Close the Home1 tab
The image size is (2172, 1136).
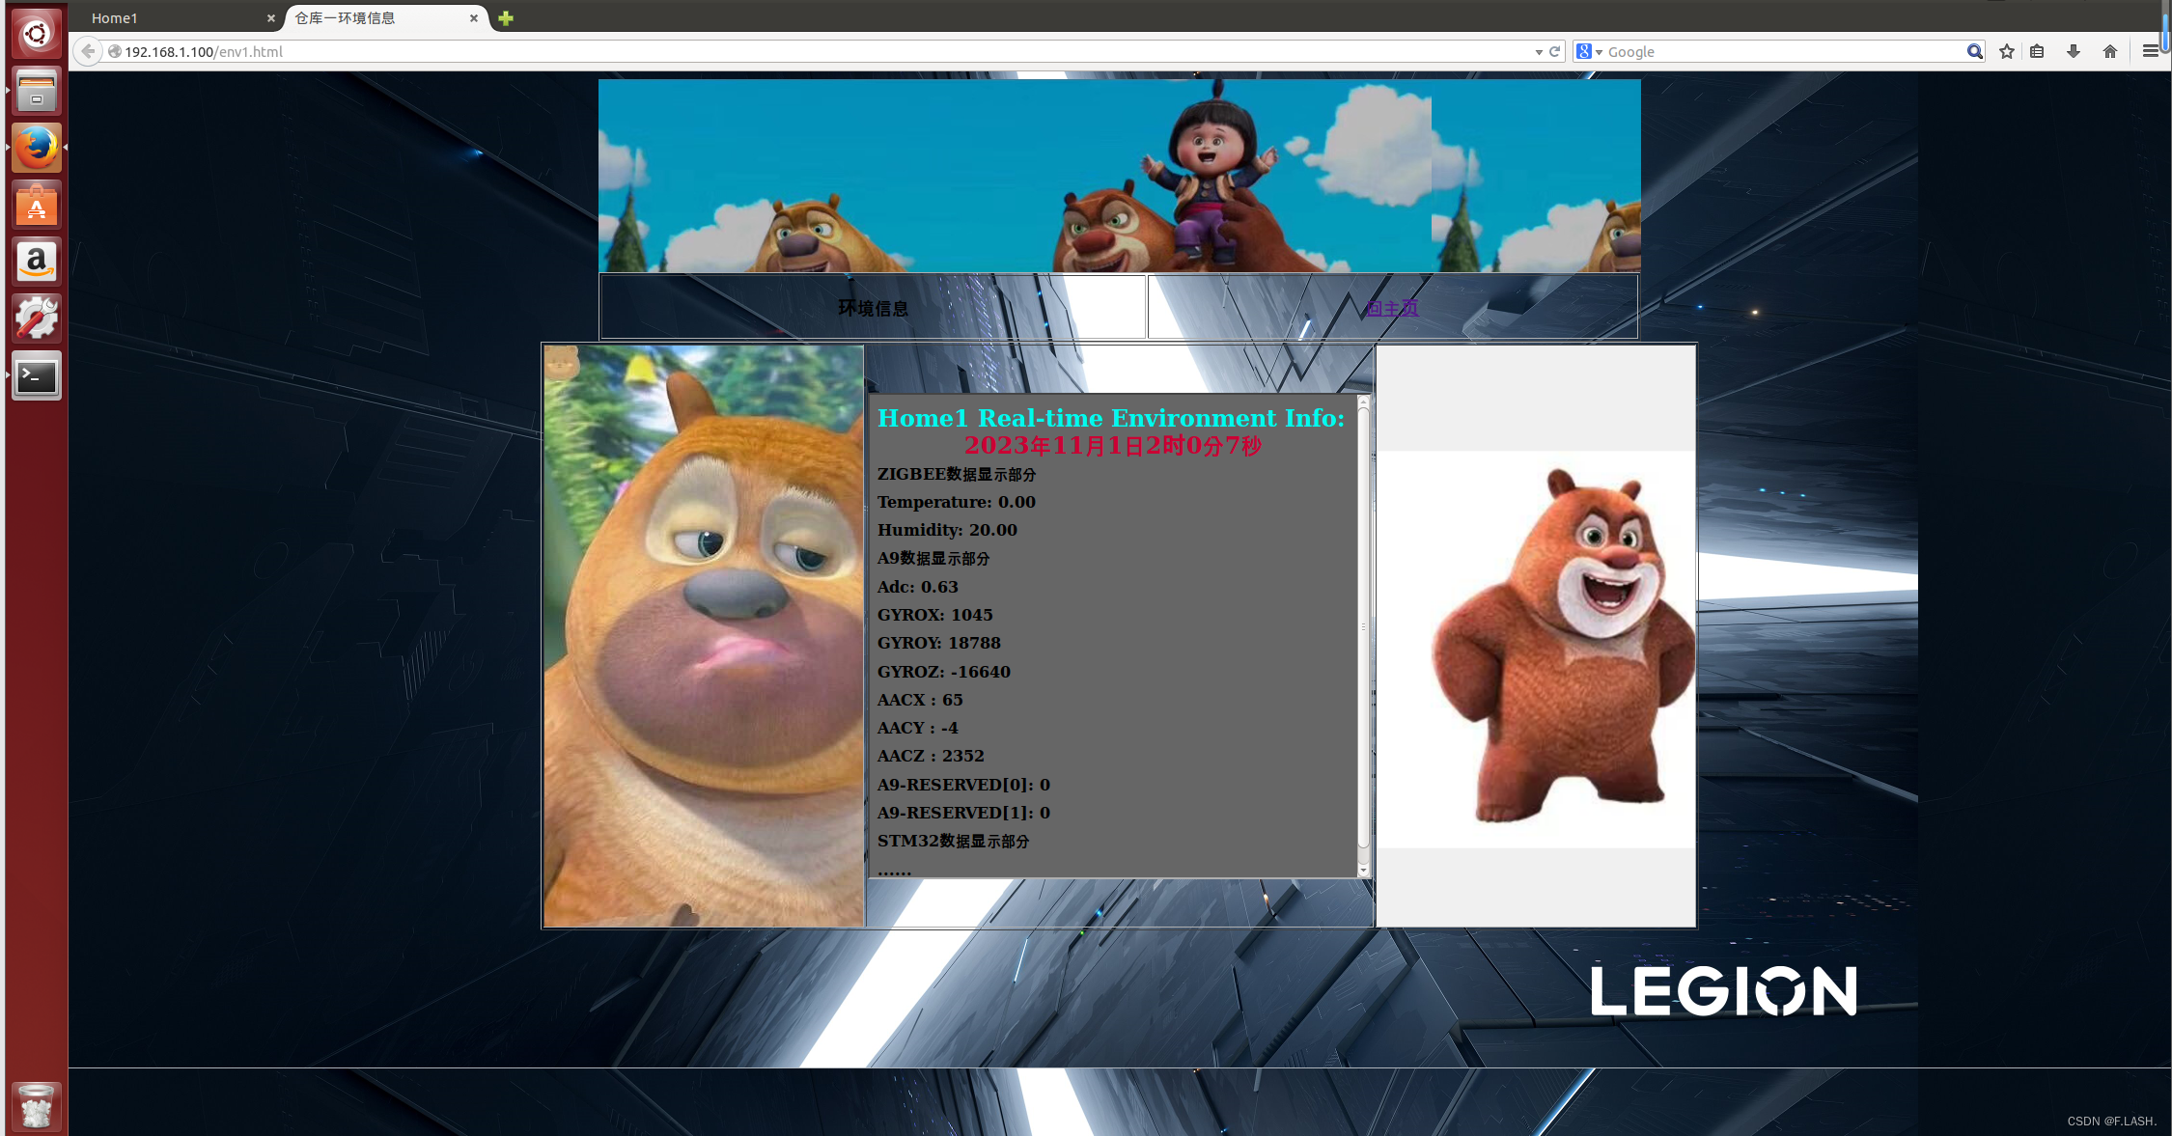click(270, 18)
